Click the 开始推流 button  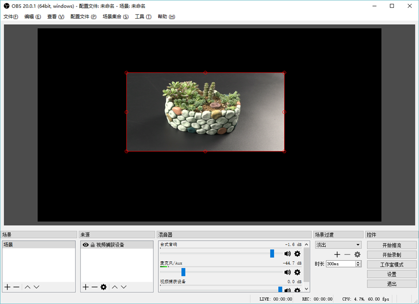tap(392, 245)
